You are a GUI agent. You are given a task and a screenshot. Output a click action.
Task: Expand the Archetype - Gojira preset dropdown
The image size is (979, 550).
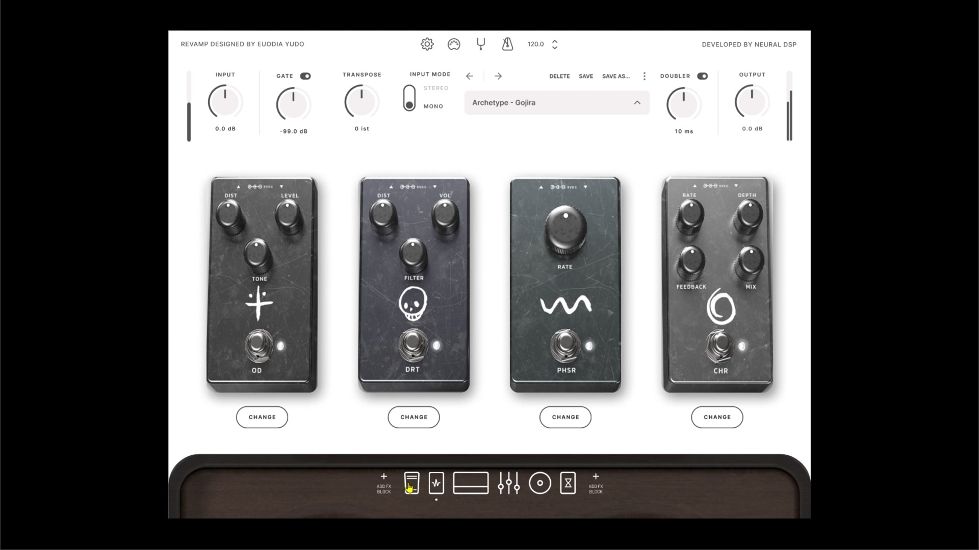pos(557,102)
